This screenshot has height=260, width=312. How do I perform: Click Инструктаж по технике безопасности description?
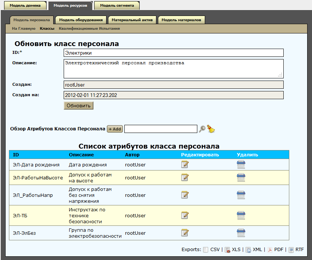[87, 215]
